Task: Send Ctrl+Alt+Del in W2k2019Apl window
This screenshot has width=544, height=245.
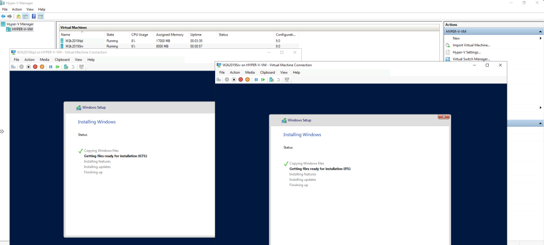Action: point(13,66)
